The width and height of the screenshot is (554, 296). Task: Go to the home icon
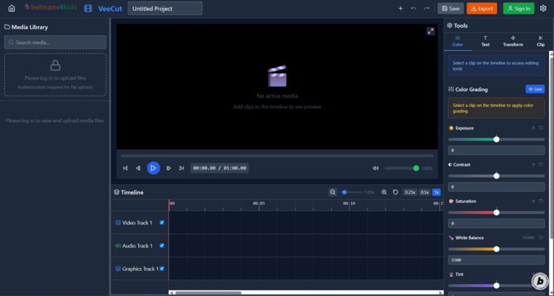(x=12, y=8)
